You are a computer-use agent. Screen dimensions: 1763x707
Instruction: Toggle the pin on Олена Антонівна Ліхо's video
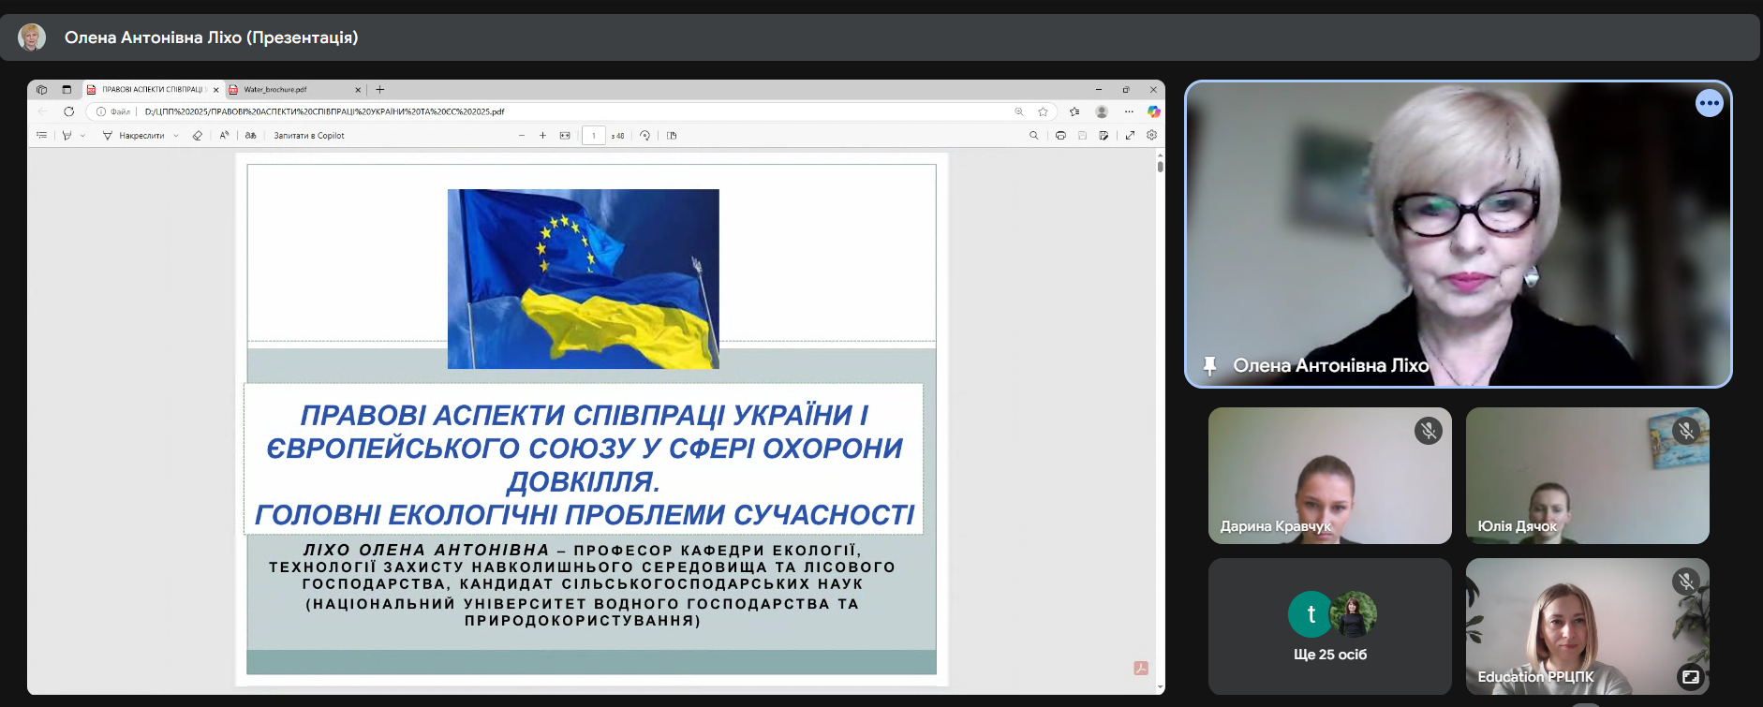(1209, 366)
